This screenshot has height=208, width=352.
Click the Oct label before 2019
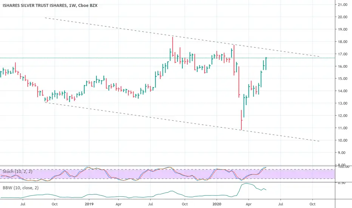pos(54,204)
